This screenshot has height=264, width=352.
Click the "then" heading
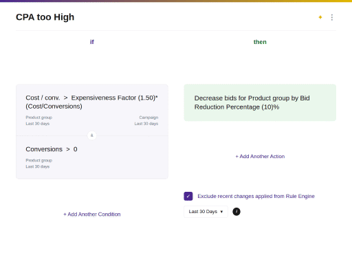tap(260, 42)
